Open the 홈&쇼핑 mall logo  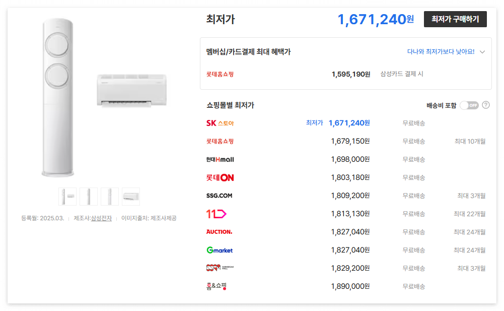(x=217, y=286)
